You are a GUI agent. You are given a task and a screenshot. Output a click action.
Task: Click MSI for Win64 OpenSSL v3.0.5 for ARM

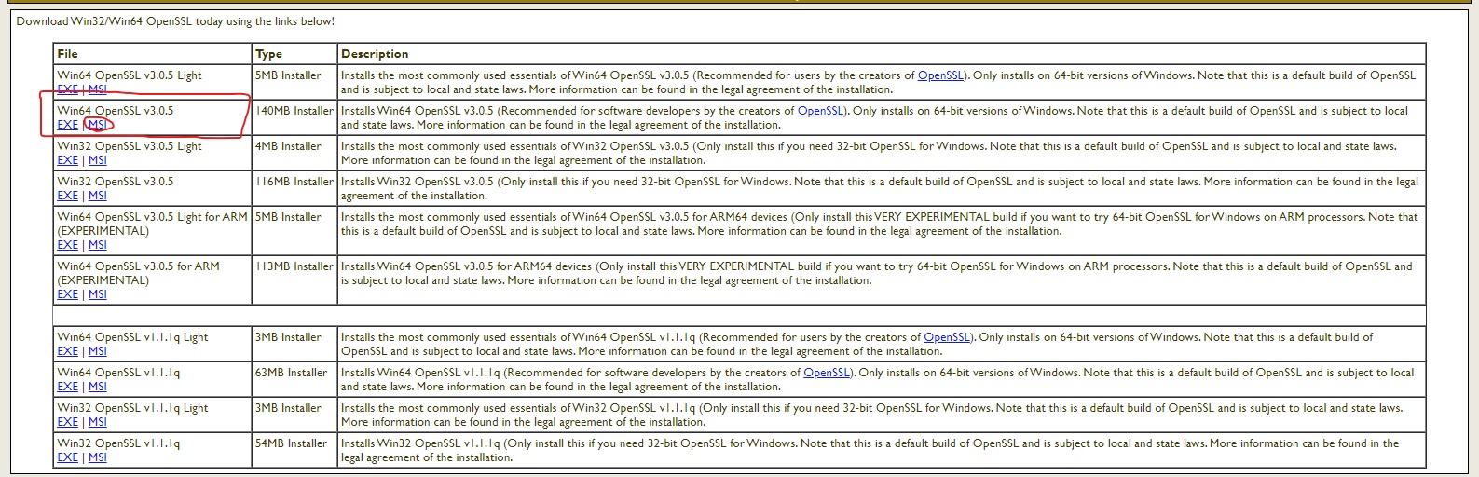tap(97, 294)
